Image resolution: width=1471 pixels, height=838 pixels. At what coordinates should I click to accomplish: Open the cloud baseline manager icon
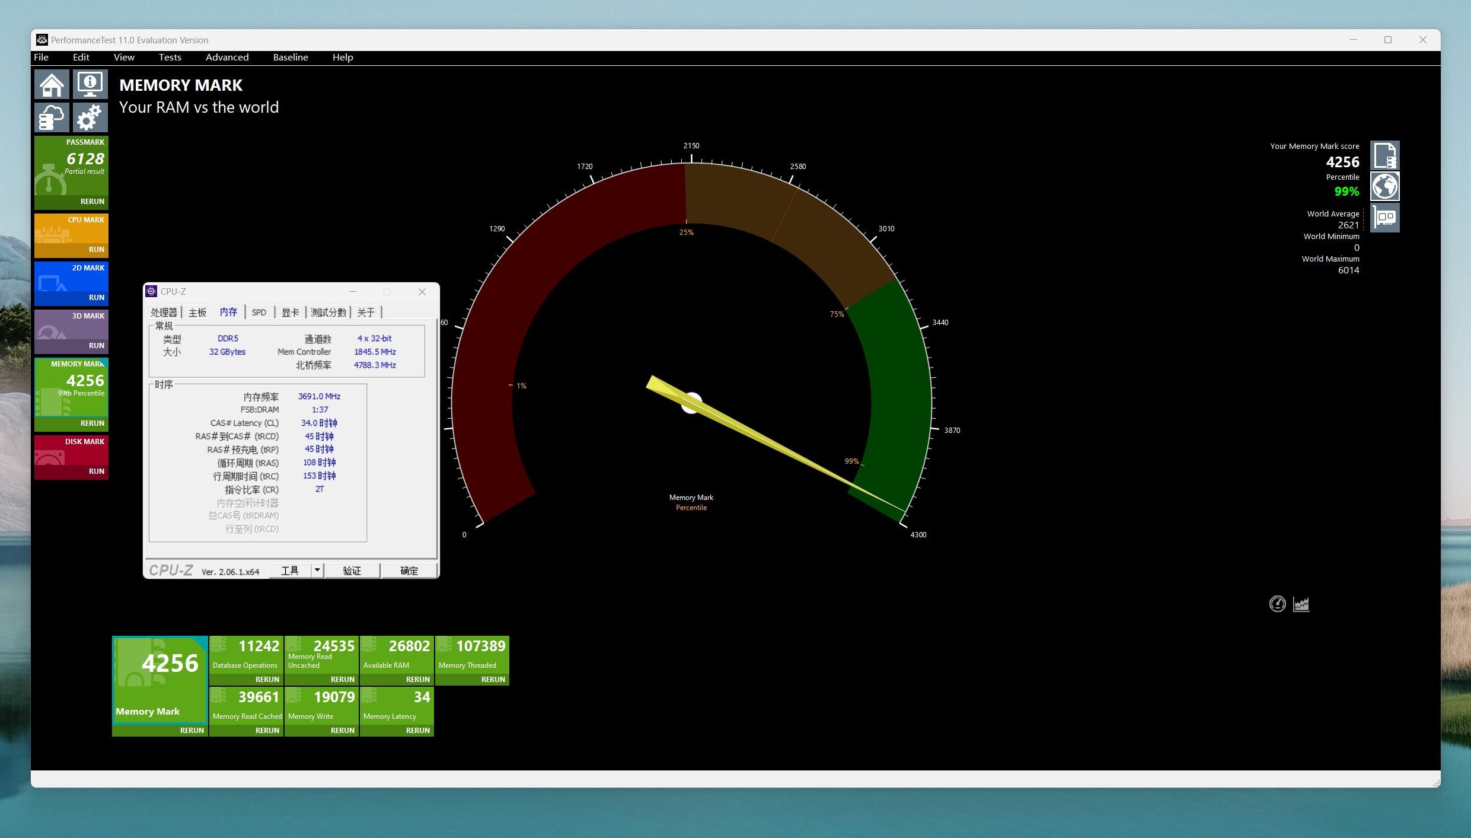pyautogui.click(x=52, y=117)
